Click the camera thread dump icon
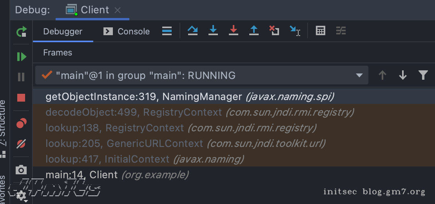Image resolution: width=435 pixels, height=204 pixels. click(22, 170)
